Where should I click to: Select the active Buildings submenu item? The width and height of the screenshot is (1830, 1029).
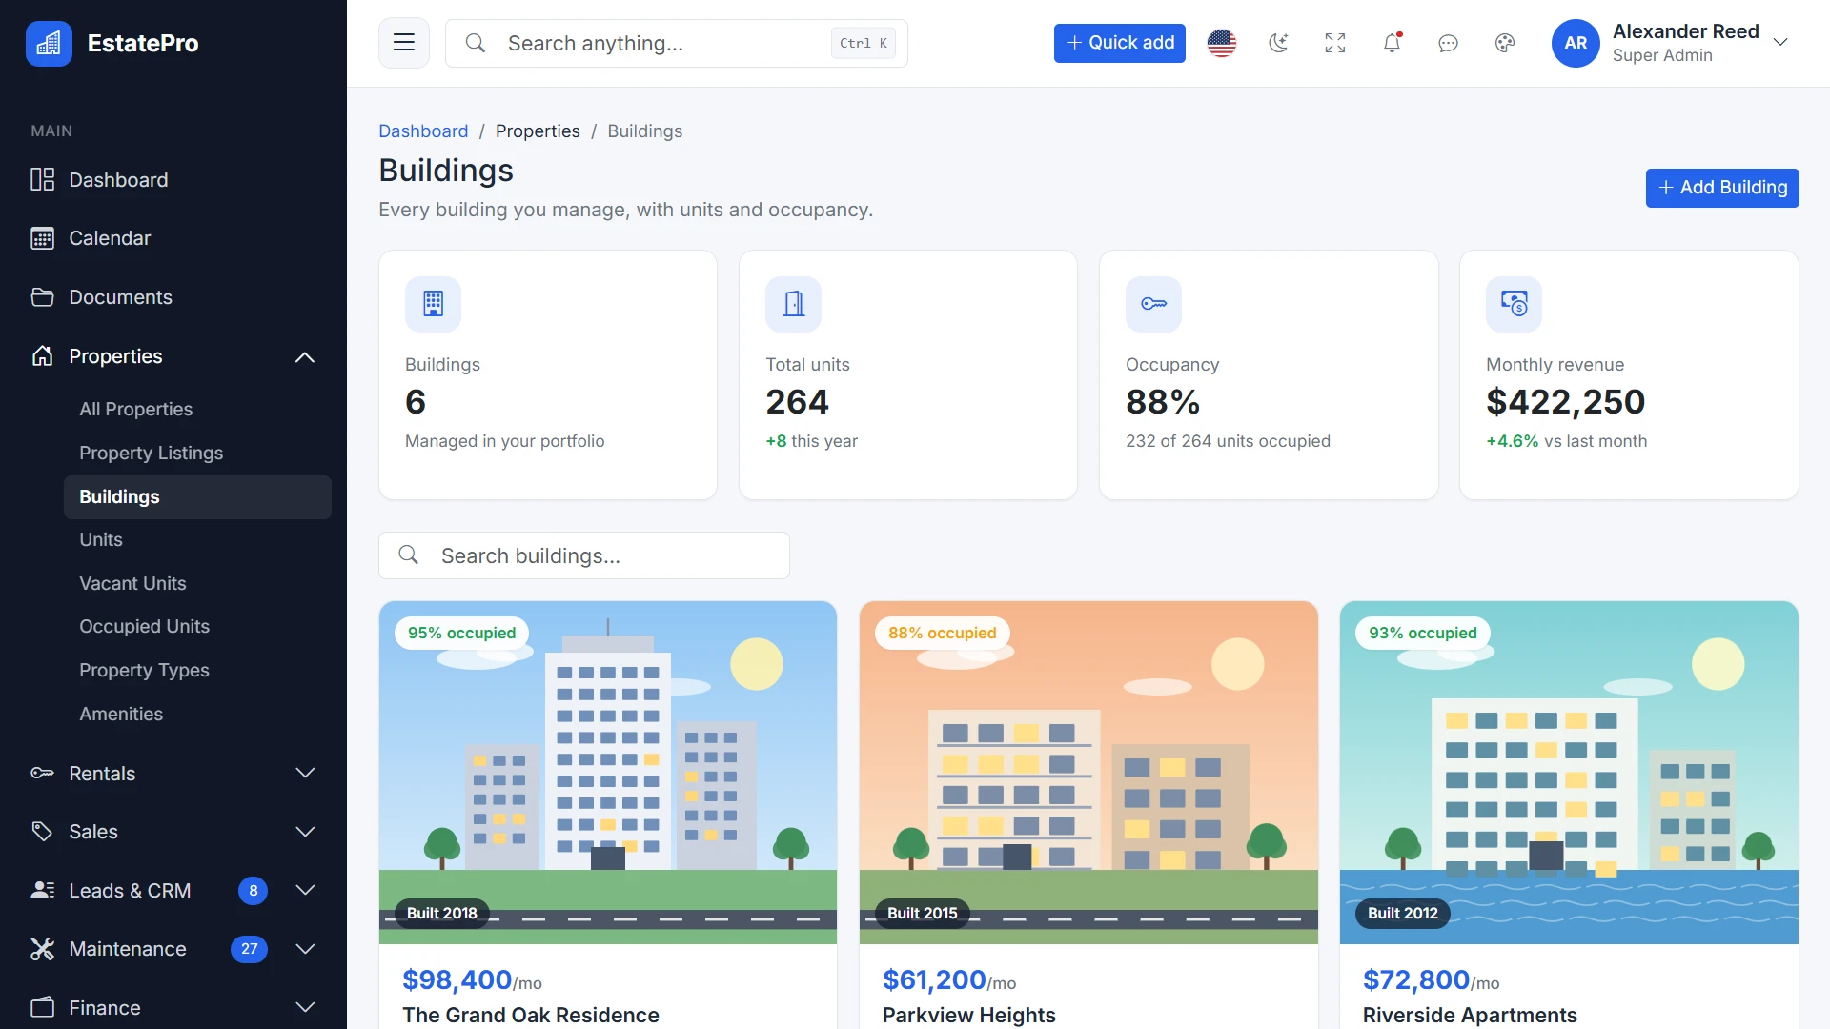pyautogui.click(x=197, y=496)
